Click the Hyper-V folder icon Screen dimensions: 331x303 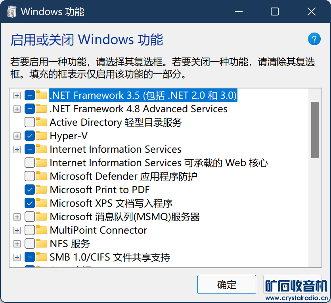(x=41, y=136)
